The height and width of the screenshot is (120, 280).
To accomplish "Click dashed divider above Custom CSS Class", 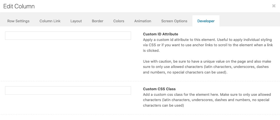I will click(x=140, y=81).
